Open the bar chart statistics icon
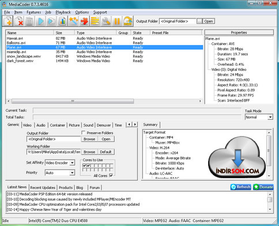The image size is (279, 226). click(x=62, y=21)
